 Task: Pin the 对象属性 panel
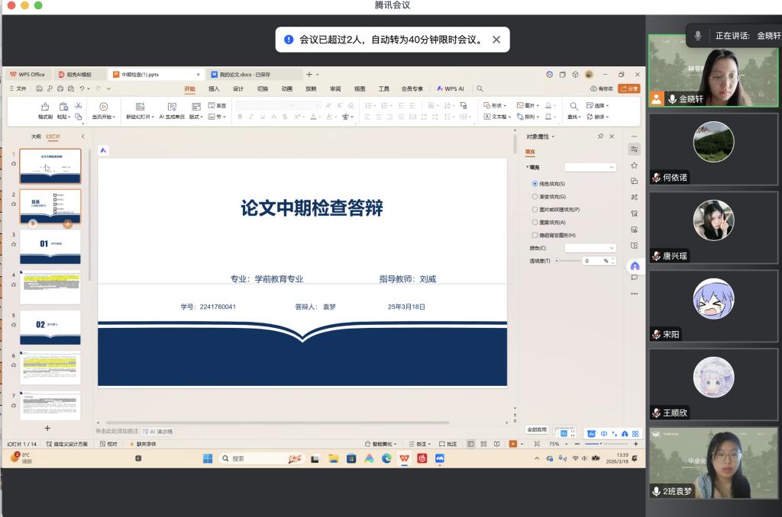(x=601, y=136)
